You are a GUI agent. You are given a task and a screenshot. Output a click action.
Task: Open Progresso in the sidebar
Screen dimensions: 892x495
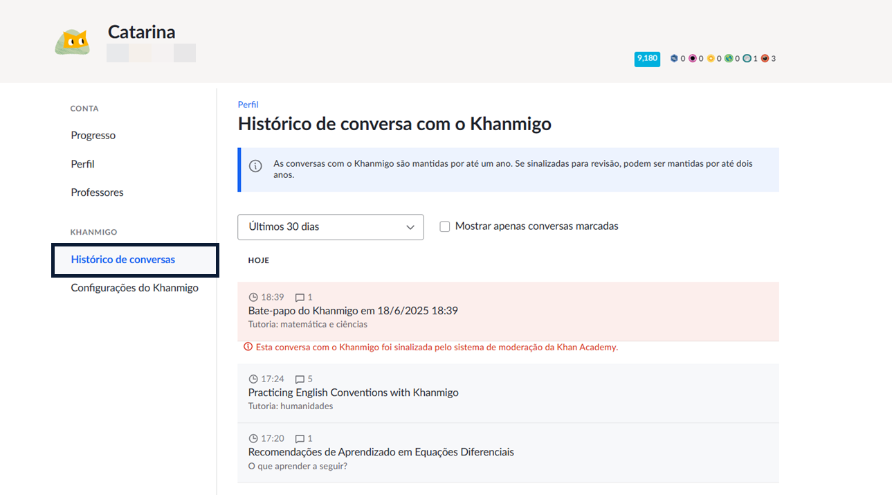pyautogui.click(x=93, y=136)
